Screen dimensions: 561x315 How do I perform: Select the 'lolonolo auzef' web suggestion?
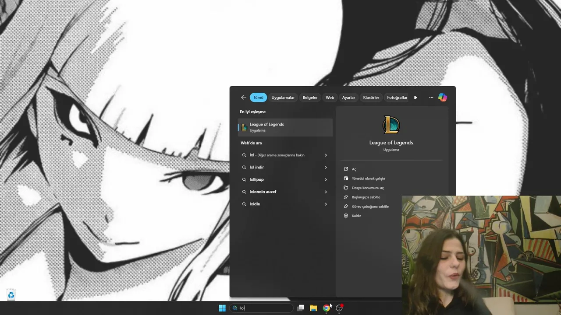[285, 192]
